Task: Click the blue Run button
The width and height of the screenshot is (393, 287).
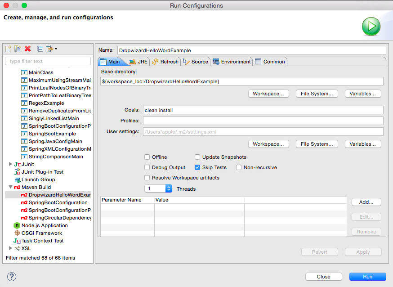Action: [x=368, y=277]
